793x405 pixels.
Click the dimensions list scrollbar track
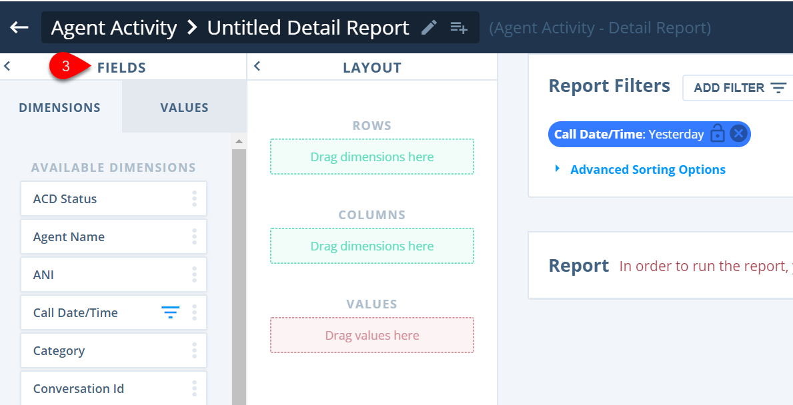coord(239,276)
